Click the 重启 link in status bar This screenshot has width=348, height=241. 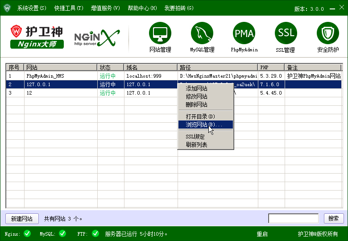tap(262, 234)
